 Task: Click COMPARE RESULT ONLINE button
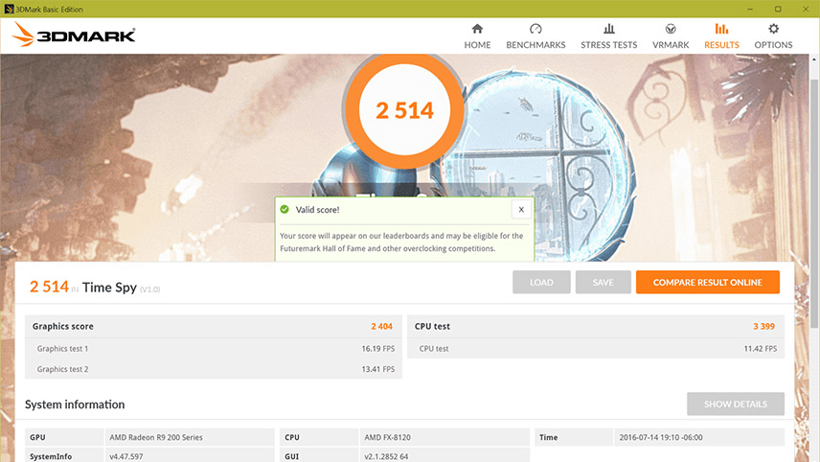708,282
